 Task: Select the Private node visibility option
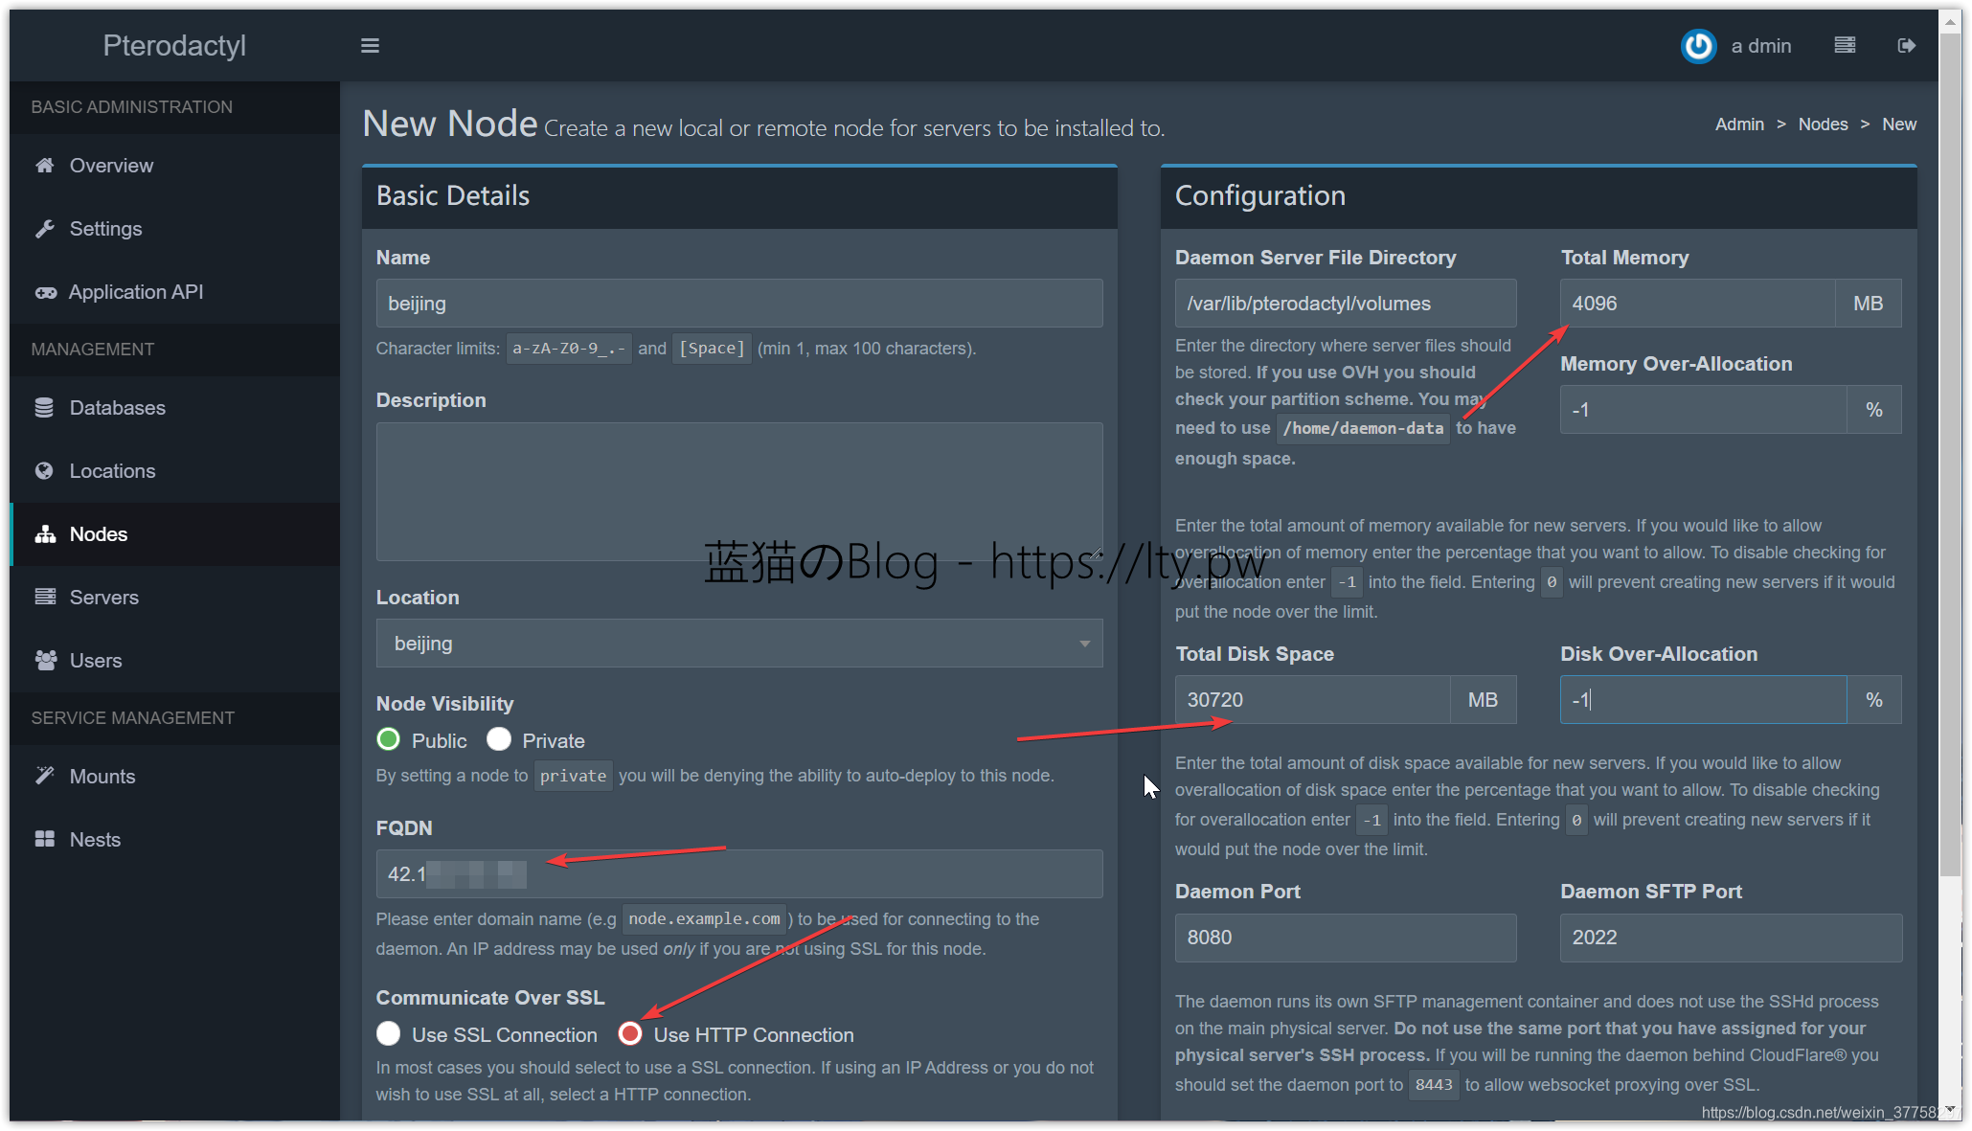click(499, 740)
